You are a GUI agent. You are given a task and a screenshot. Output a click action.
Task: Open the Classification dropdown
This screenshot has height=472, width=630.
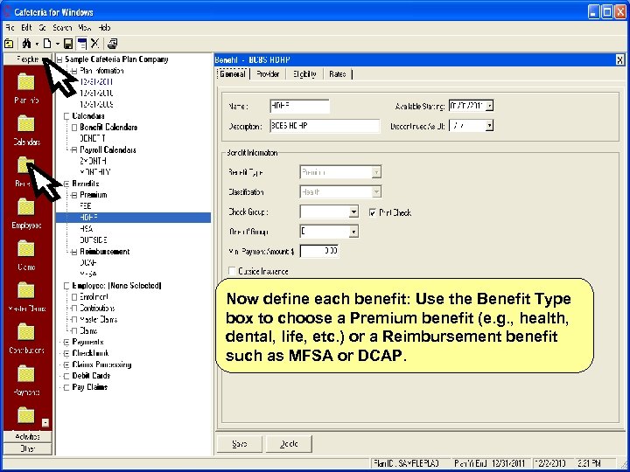(376, 191)
